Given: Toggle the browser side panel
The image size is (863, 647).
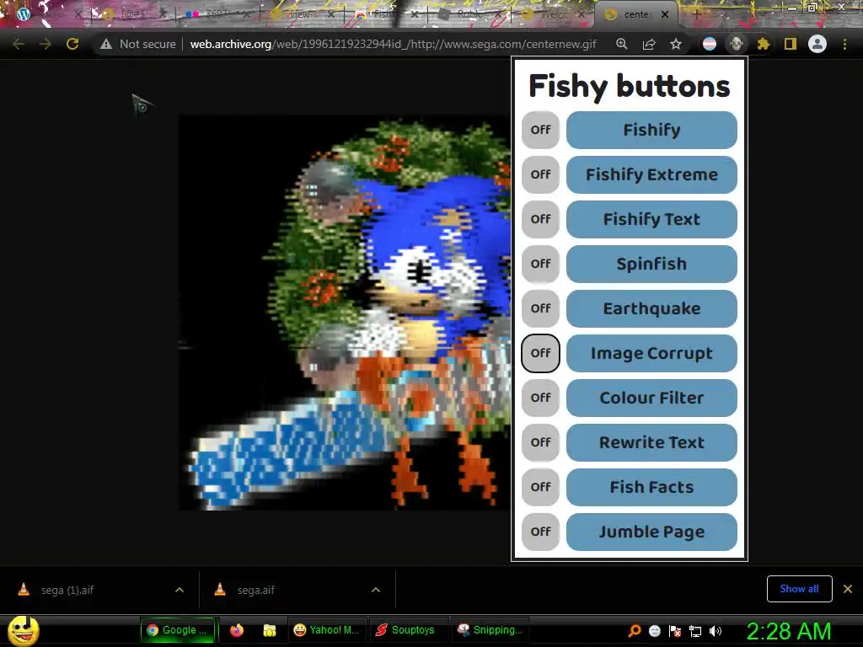Looking at the screenshot, I should coord(791,44).
